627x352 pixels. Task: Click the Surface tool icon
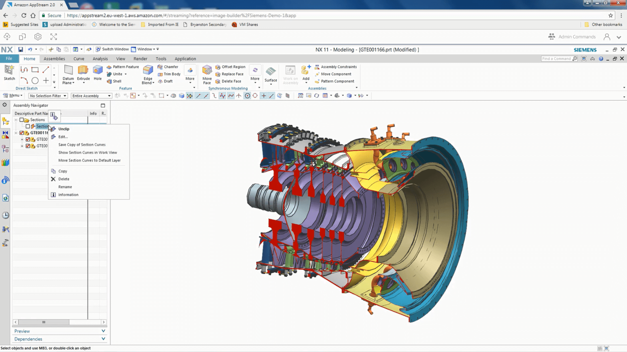tap(271, 72)
